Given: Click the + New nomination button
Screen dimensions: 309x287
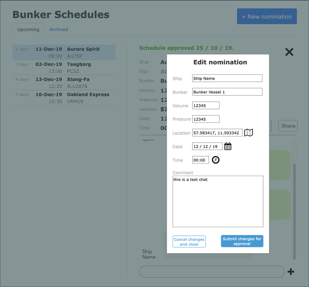Looking at the screenshot, I should click(x=267, y=16).
